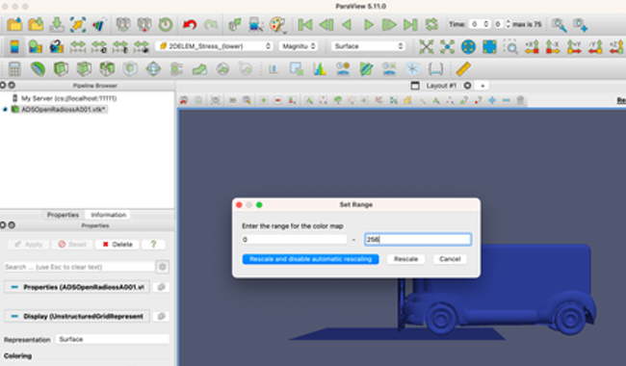Viewport: 626px width, 366px height.
Task: Set view direction to -X
Action: click(553, 46)
